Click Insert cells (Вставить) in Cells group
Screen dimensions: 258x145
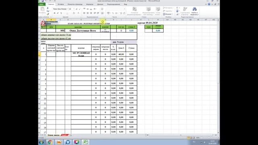click(x=168, y=8)
